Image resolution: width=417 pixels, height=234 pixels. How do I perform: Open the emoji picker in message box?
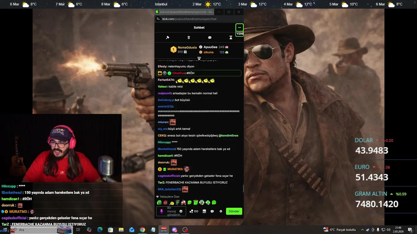181,211
